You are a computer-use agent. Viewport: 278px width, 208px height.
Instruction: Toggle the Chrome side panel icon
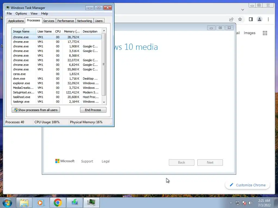tap(251, 19)
